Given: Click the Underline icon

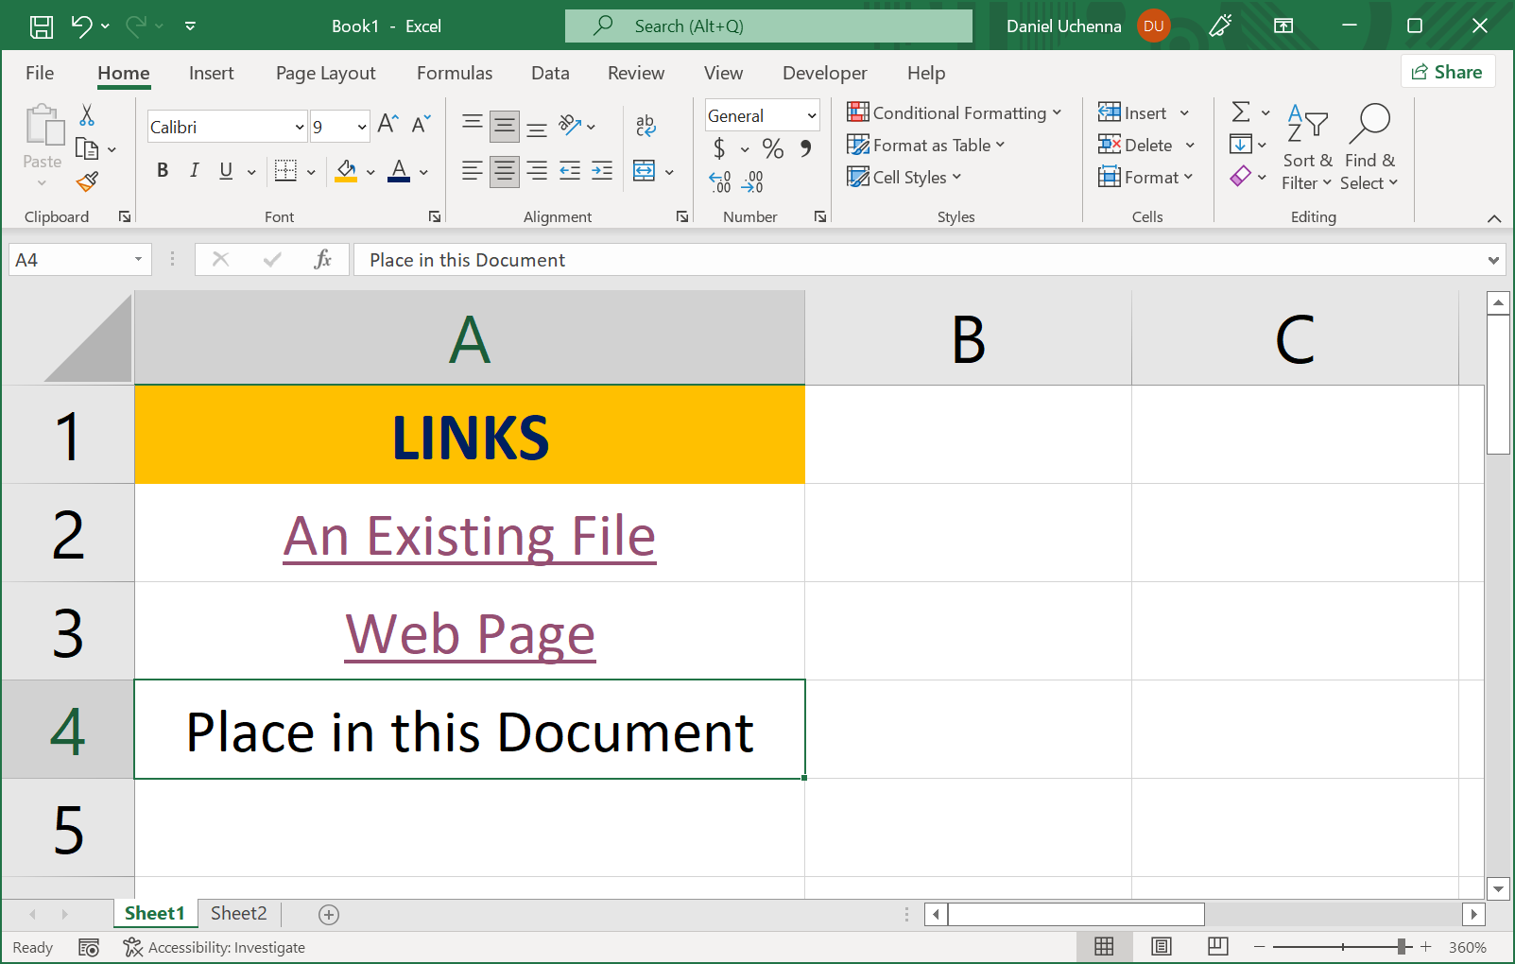Looking at the screenshot, I should pyautogui.click(x=224, y=171).
